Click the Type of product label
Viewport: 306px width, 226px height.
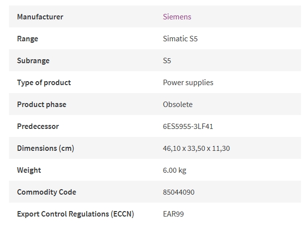point(44,83)
